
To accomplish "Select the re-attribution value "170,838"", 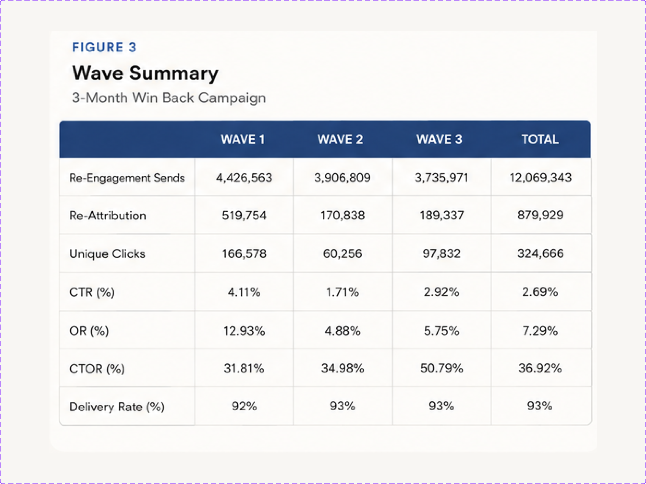I will click(342, 216).
